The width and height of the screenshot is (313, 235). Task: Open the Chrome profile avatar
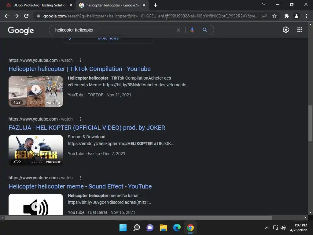296,16
